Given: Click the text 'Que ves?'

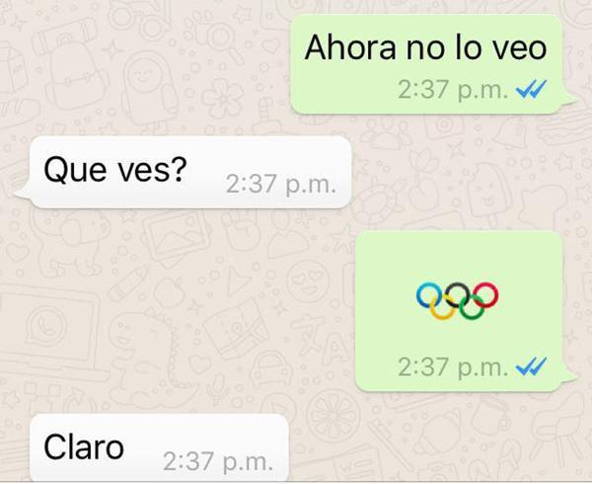Looking at the screenshot, I should 115,171.
